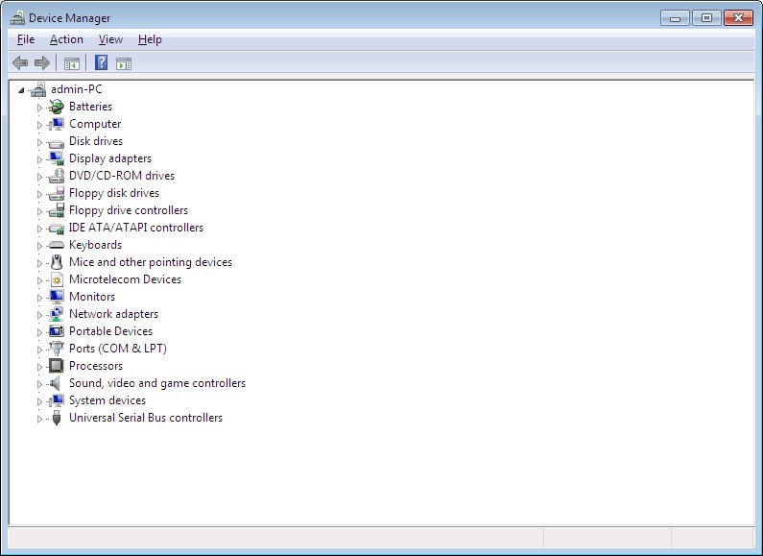The image size is (763, 556).
Task: Click the Disk drives icon
Action: [x=57, y=143]
